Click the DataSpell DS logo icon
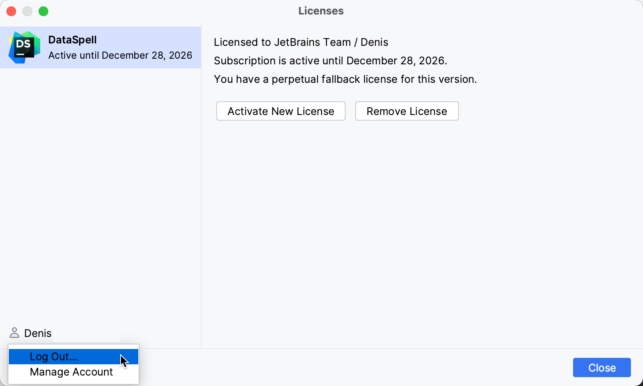 [24, 47]
